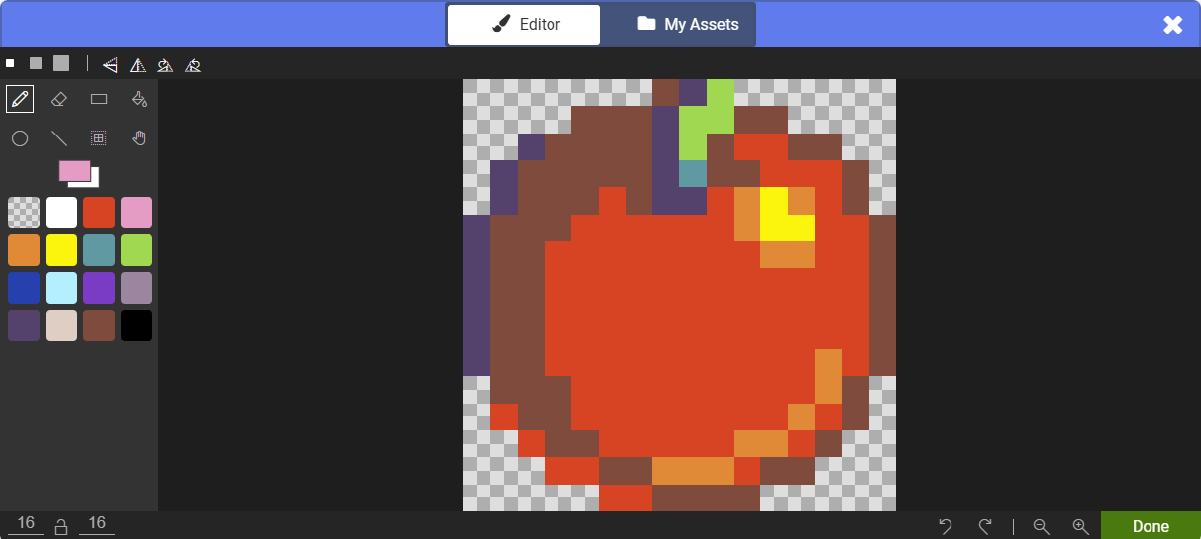Click the upright triangle flip icon
Image resolution: width=1201 pixels, height=539 pixels.
(138, 65)
